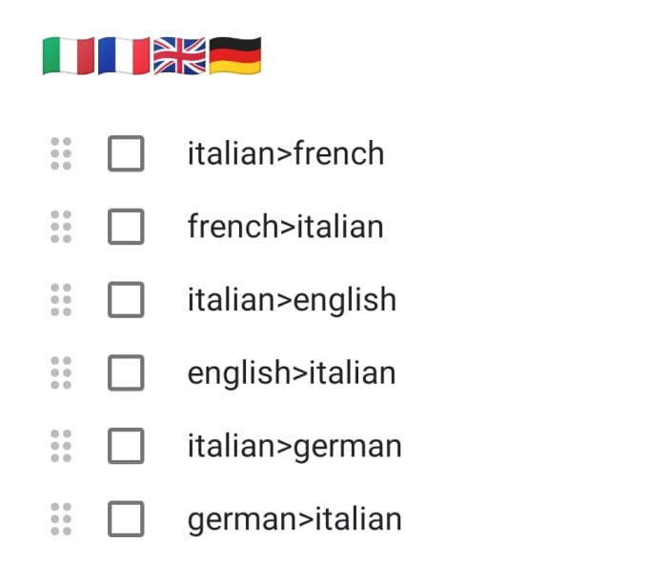Click the German flag emoji
Image resolution: width=648 pixels, height=563 pixels.
pyautogui.click(x=235, y=56)
